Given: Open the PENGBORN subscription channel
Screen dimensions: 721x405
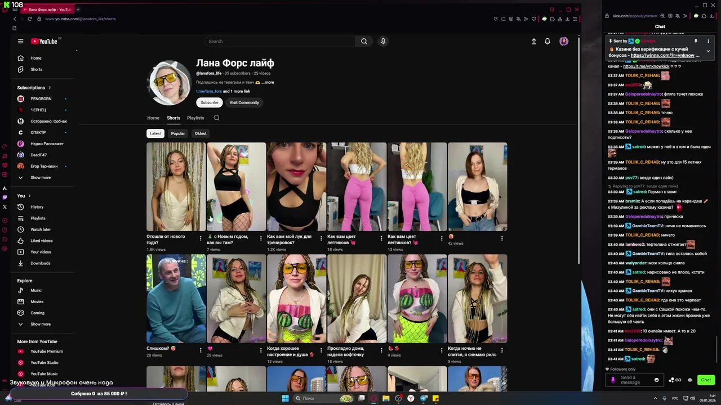Looking at the screenshot, I should pyautogui.click(x=41, y=98).
